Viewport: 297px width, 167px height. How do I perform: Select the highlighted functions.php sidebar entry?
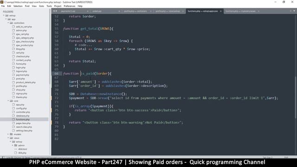[24, 120]
